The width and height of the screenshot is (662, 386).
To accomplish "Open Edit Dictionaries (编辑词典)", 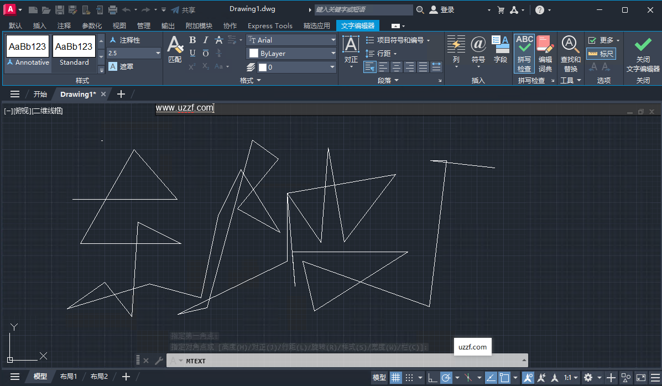I will click(546, 54).
